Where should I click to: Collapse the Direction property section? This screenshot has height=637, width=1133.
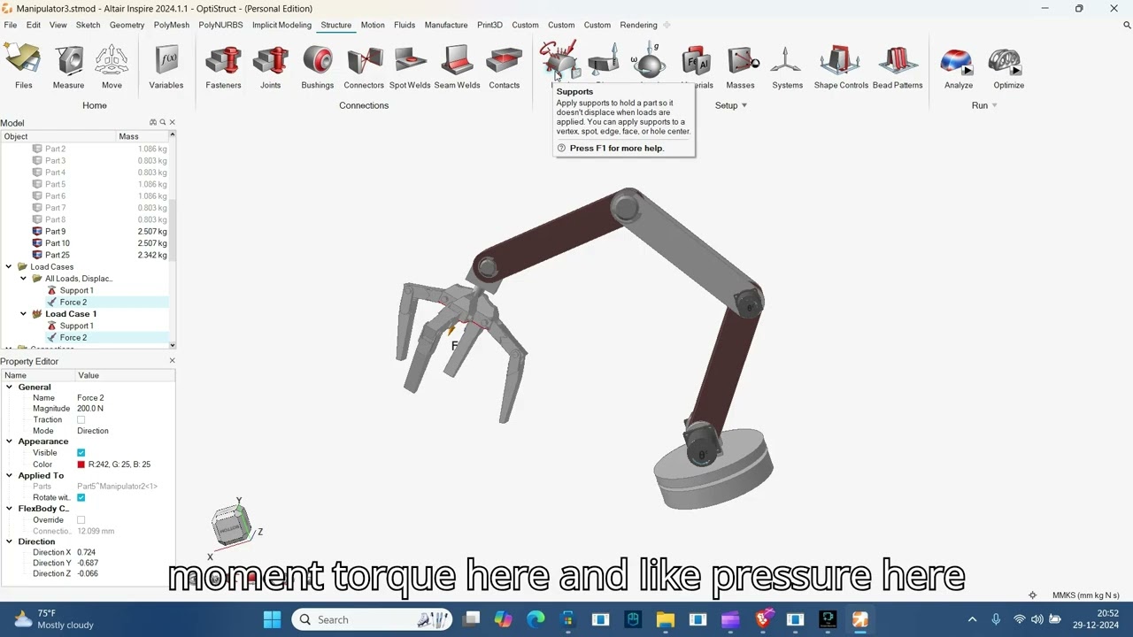[x=10, y=541]
